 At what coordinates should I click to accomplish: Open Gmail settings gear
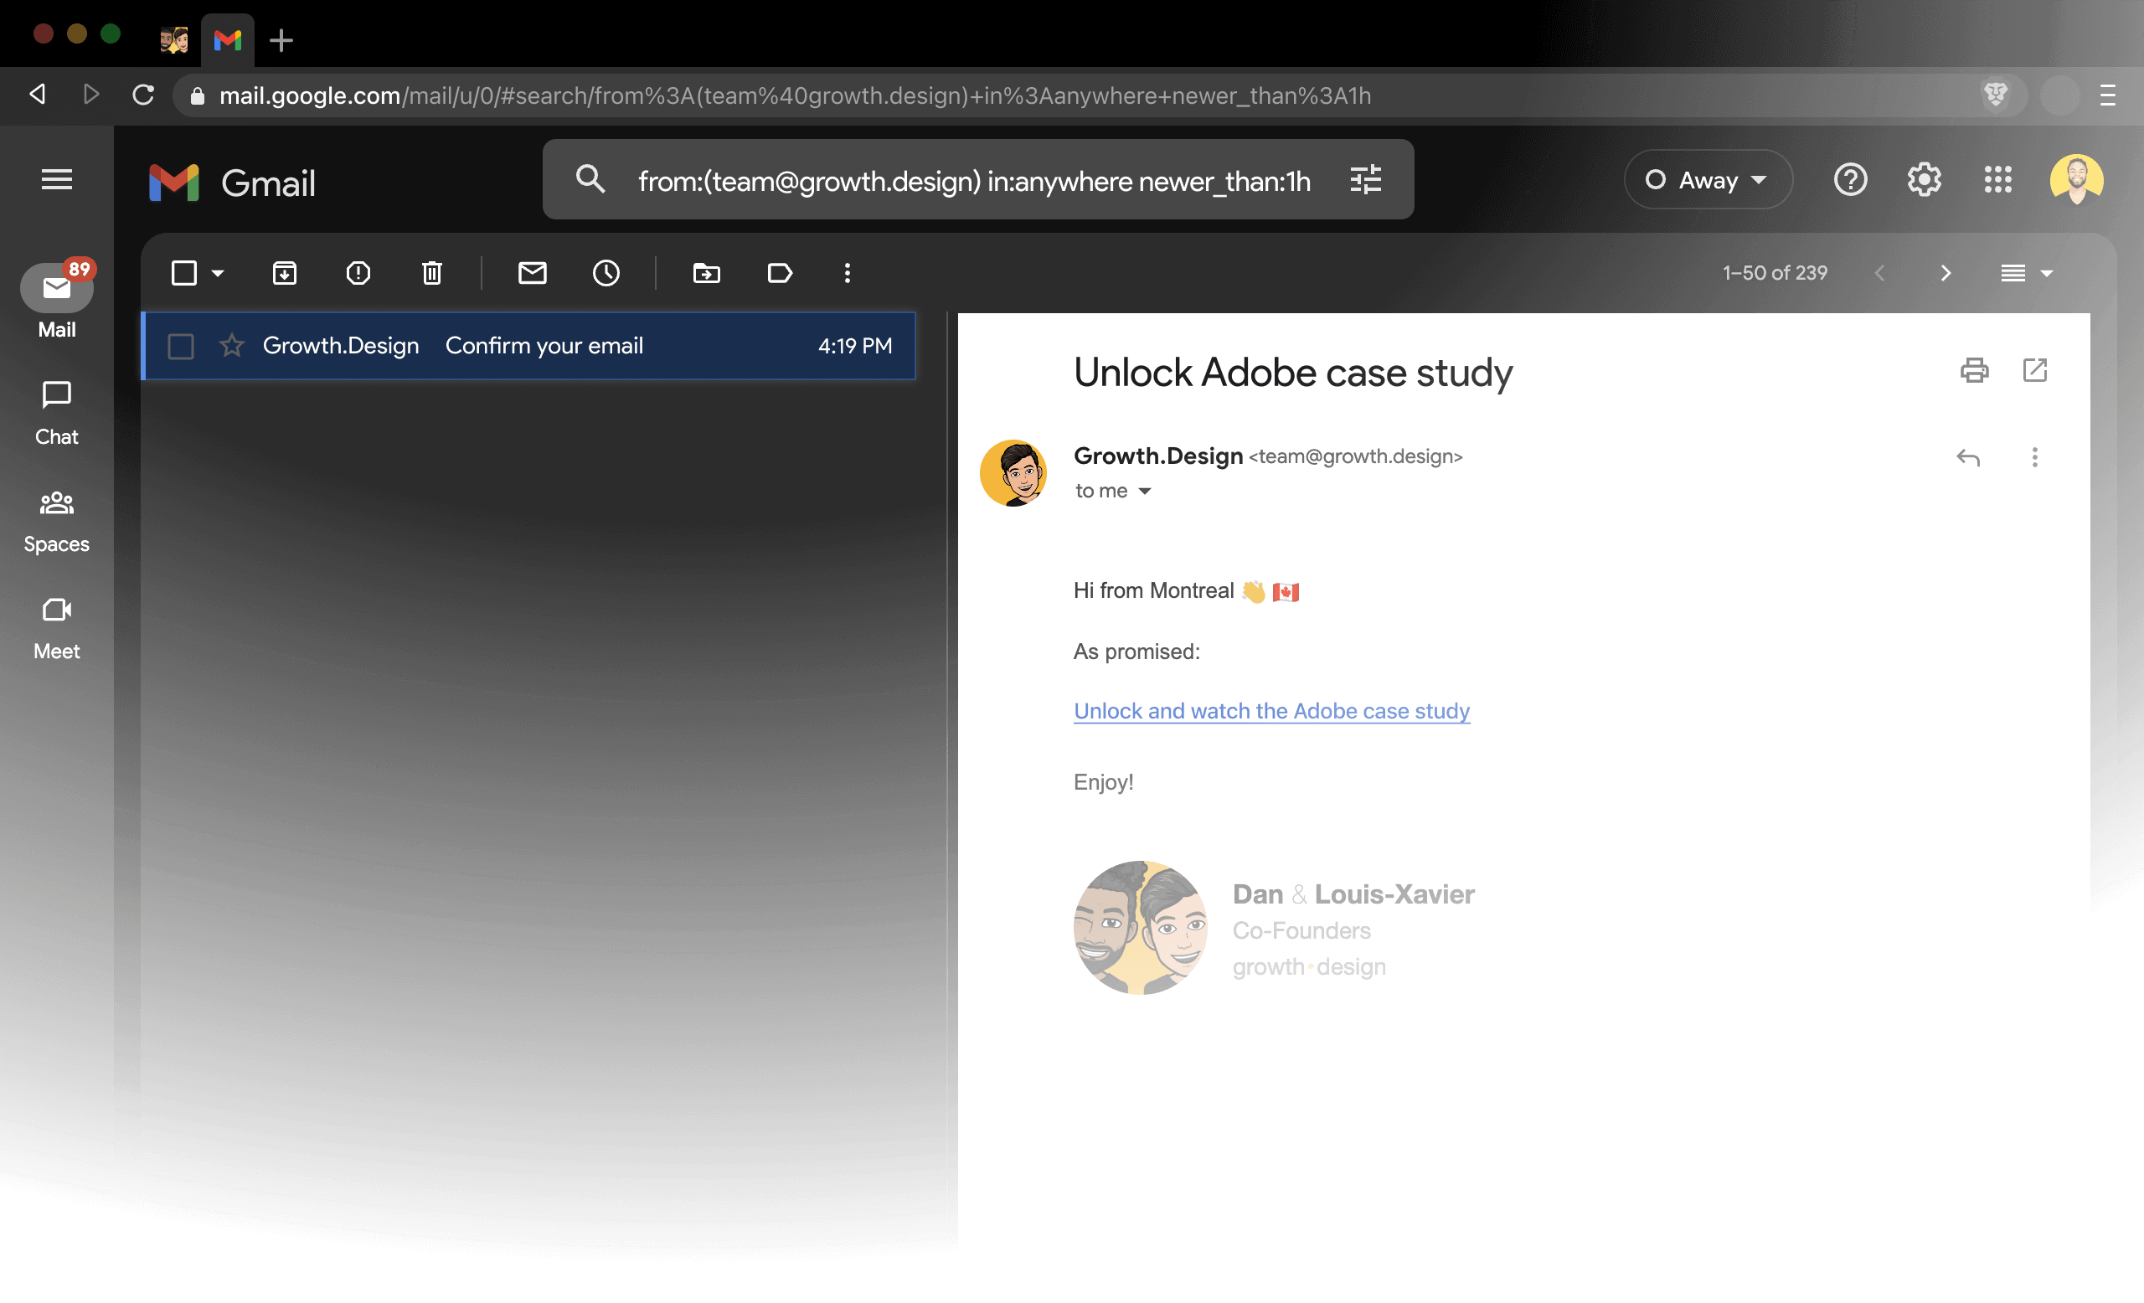click(x=1924, y=179)
